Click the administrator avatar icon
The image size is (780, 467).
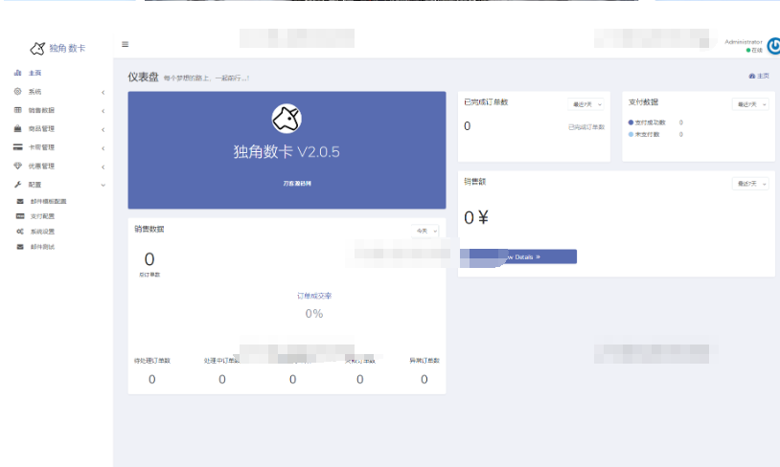pyautogui.click(x=773, y=46)
